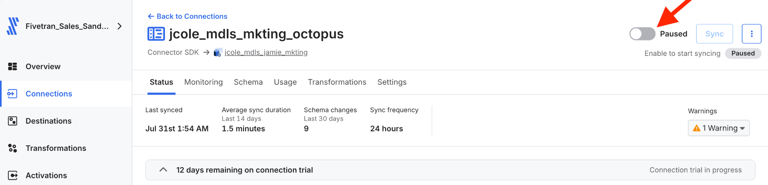
Task: Click the orange warning triangle icon
Action: click(x=697, y=128)
